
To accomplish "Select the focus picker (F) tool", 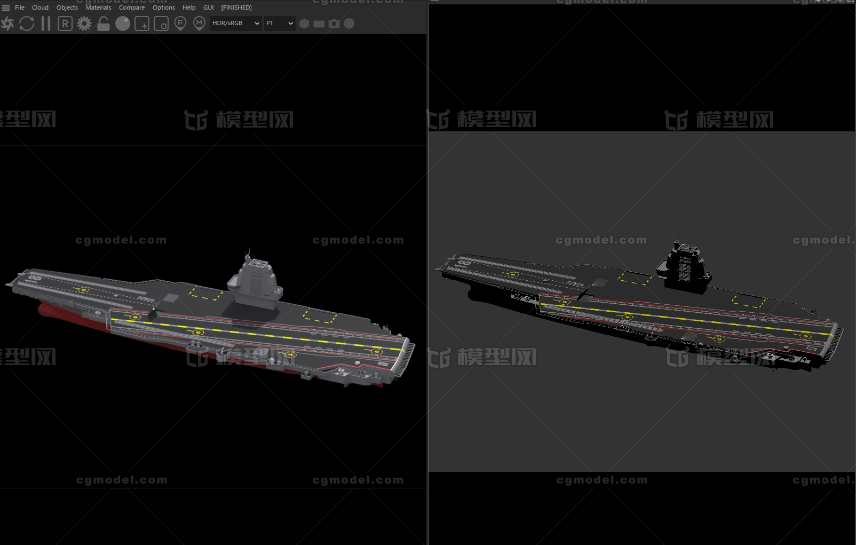I will click(180, 23).
